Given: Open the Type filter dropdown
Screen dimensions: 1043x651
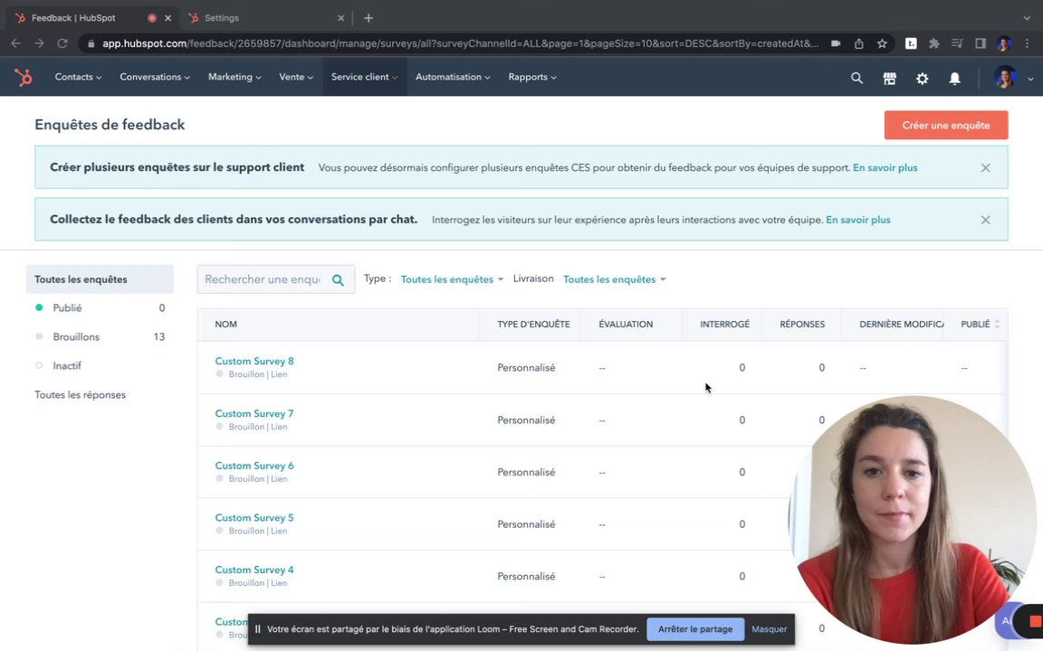Looking at the screenshot, I should coord(452,279).
